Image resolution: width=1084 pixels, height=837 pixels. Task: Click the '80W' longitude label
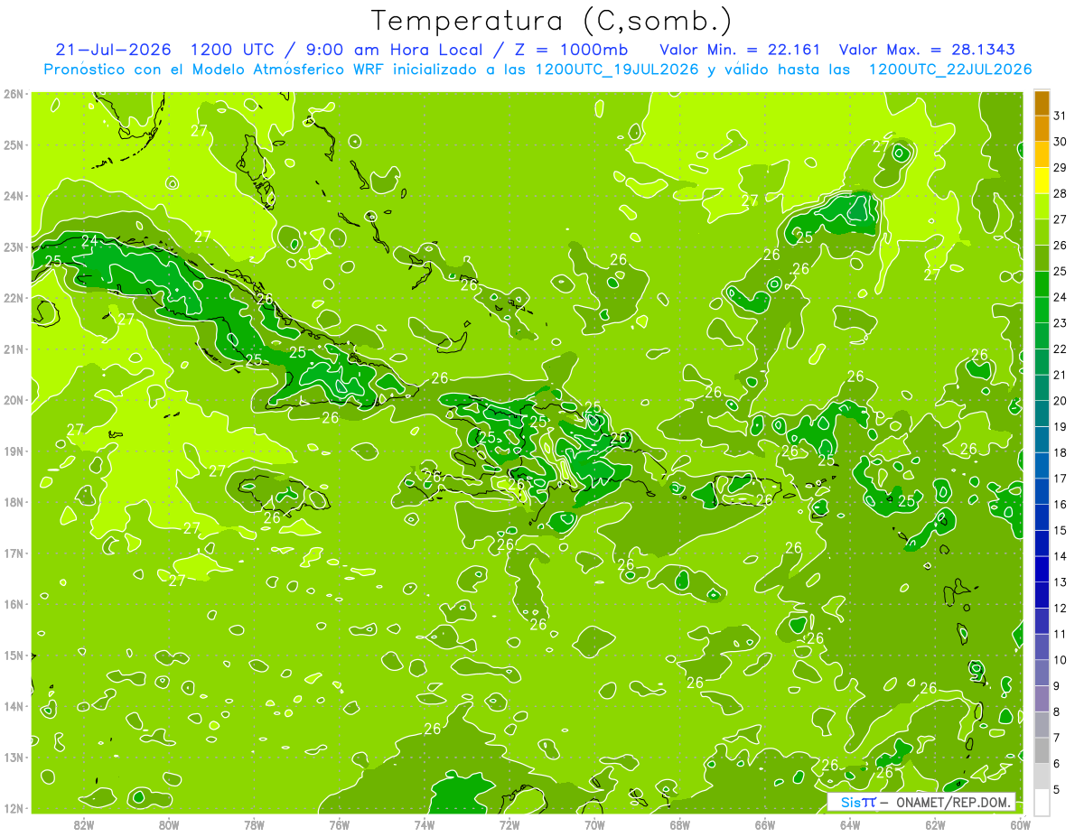(x=169, y=824)
